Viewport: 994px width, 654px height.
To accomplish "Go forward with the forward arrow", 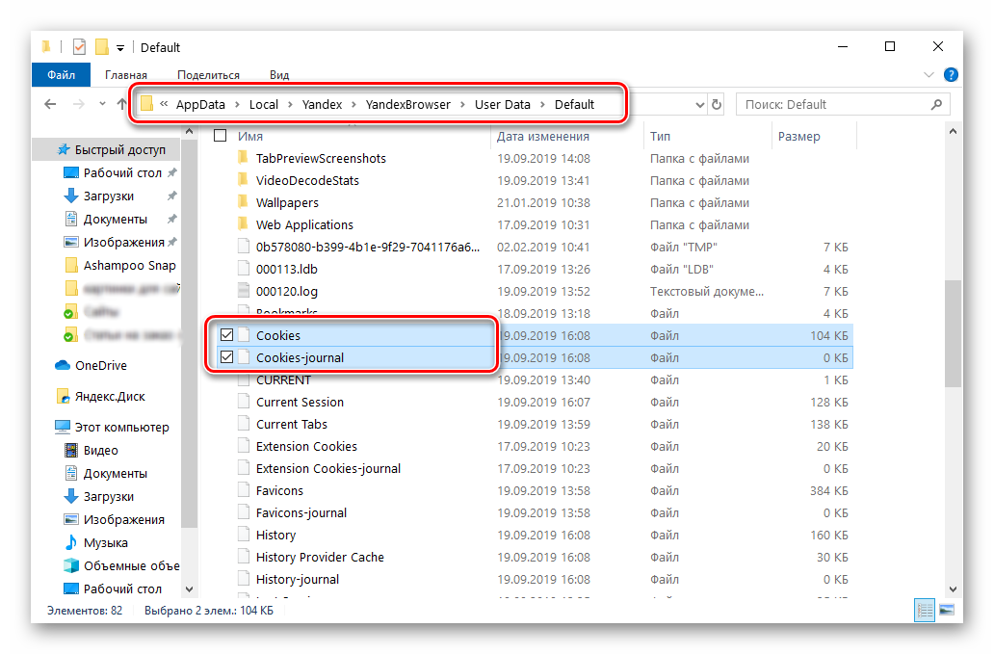I will (x=79, y=105).
